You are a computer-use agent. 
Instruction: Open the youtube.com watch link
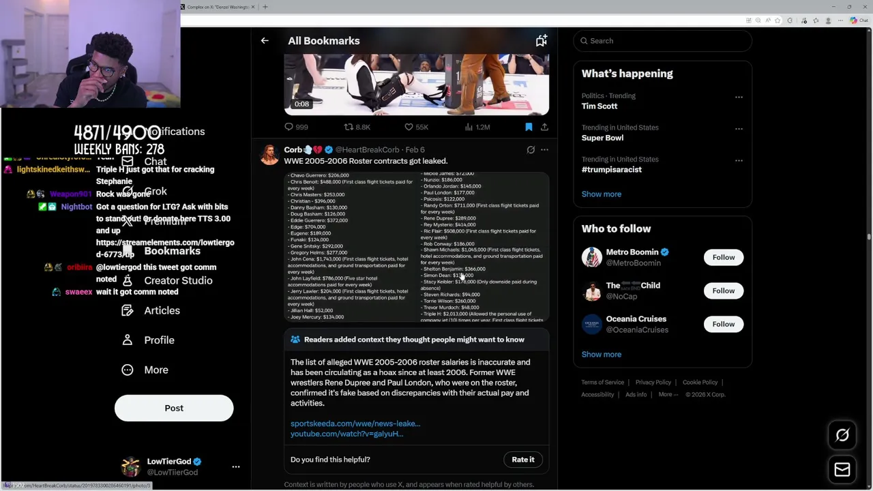click(346, 434)
